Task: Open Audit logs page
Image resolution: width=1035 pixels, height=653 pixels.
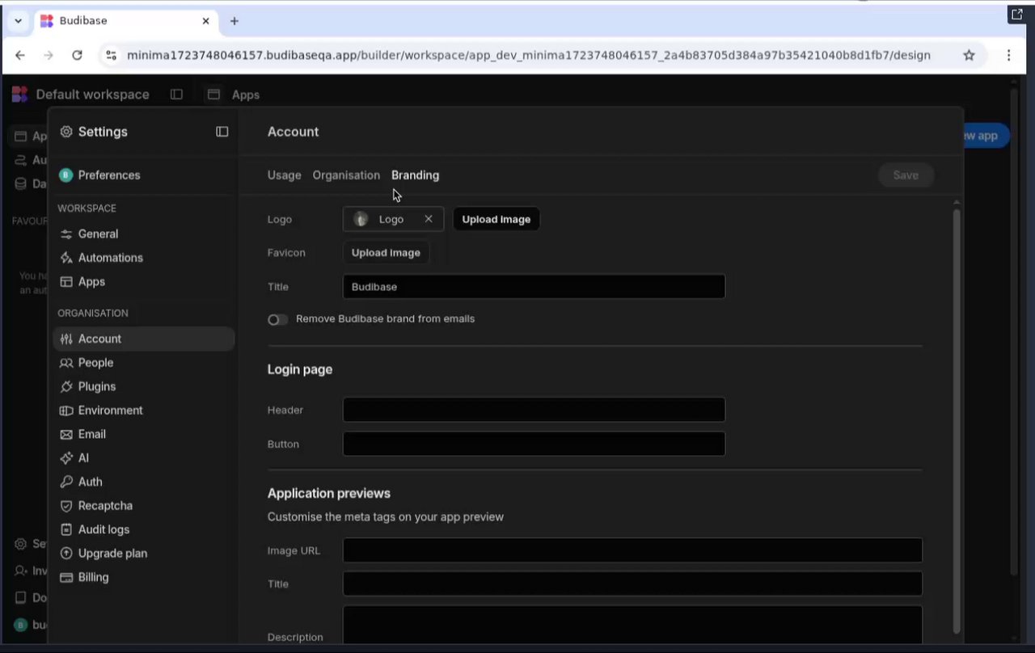Action: [x=143, y=530]
